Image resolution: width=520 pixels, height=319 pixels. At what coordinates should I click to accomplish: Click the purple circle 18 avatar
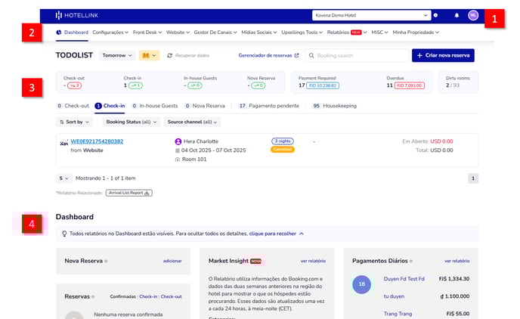pyautogui.click(x=361, y=285)
